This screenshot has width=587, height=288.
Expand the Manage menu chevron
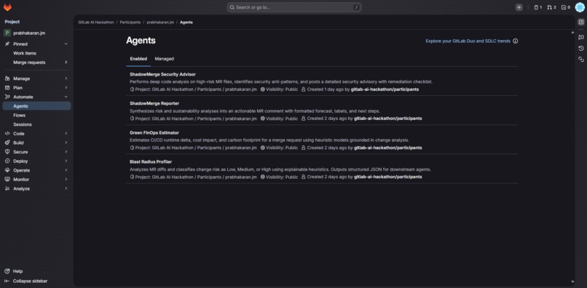(66, 79)
